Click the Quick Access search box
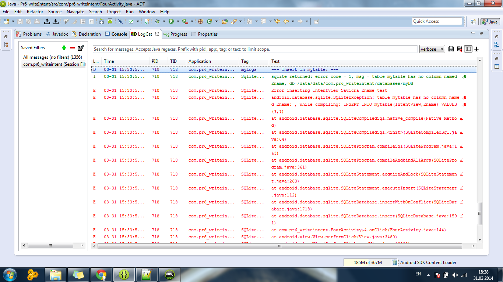Viewport: 503px width, 282px height. pos(437,21)
